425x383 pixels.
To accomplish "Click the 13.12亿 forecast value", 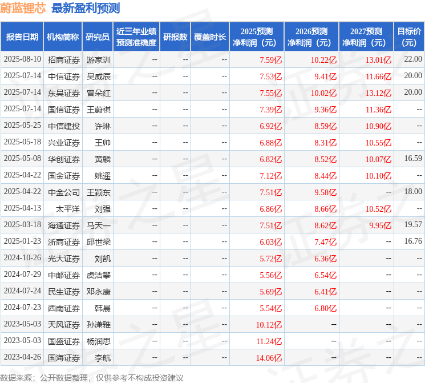I will point(378,93).
